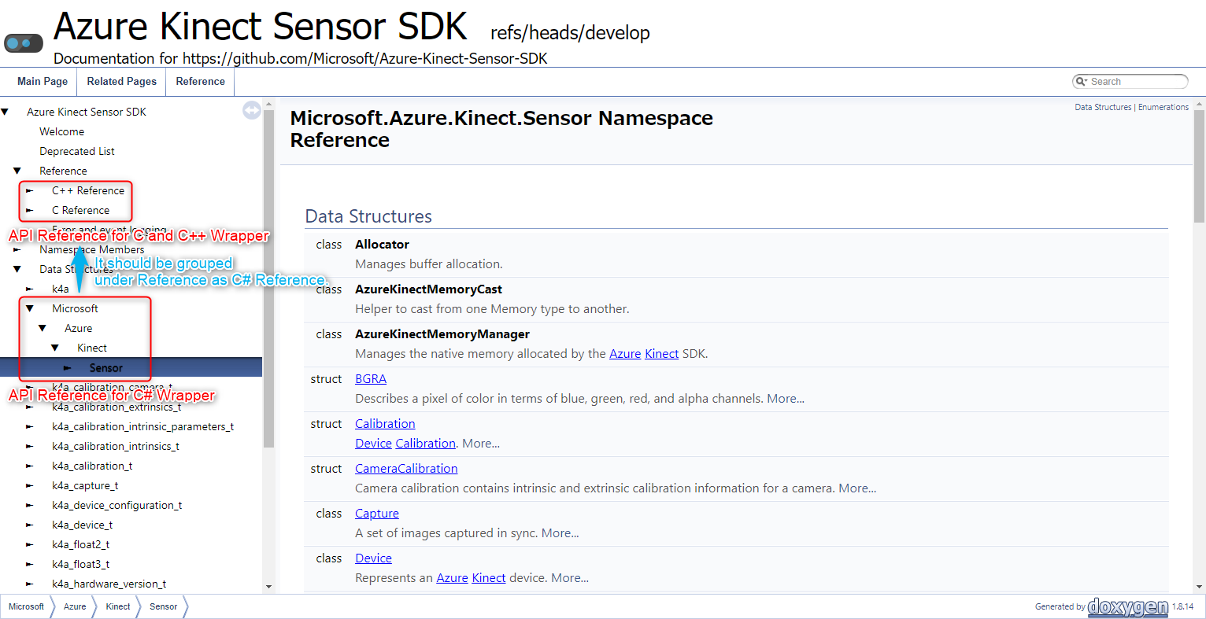Image resolution: width=1206 pixels, height=619 pixels.
Task: Click the Enumerations link at top right
Action: pos(1163,106)
